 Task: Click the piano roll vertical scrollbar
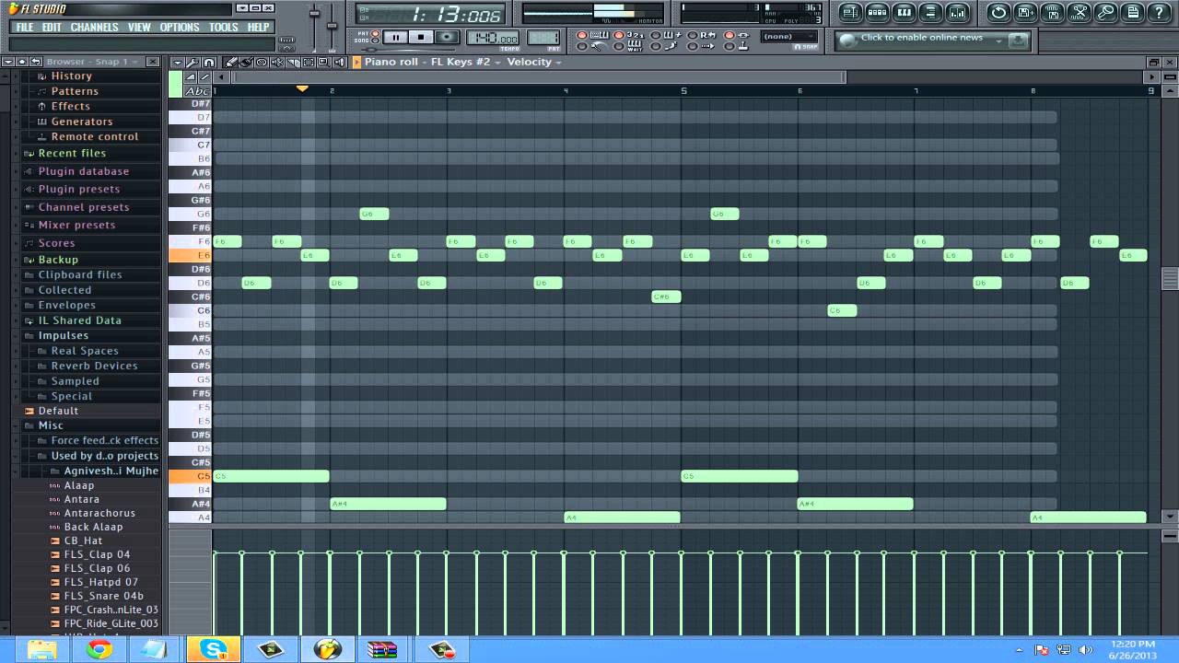click(x=1170, y=278)
